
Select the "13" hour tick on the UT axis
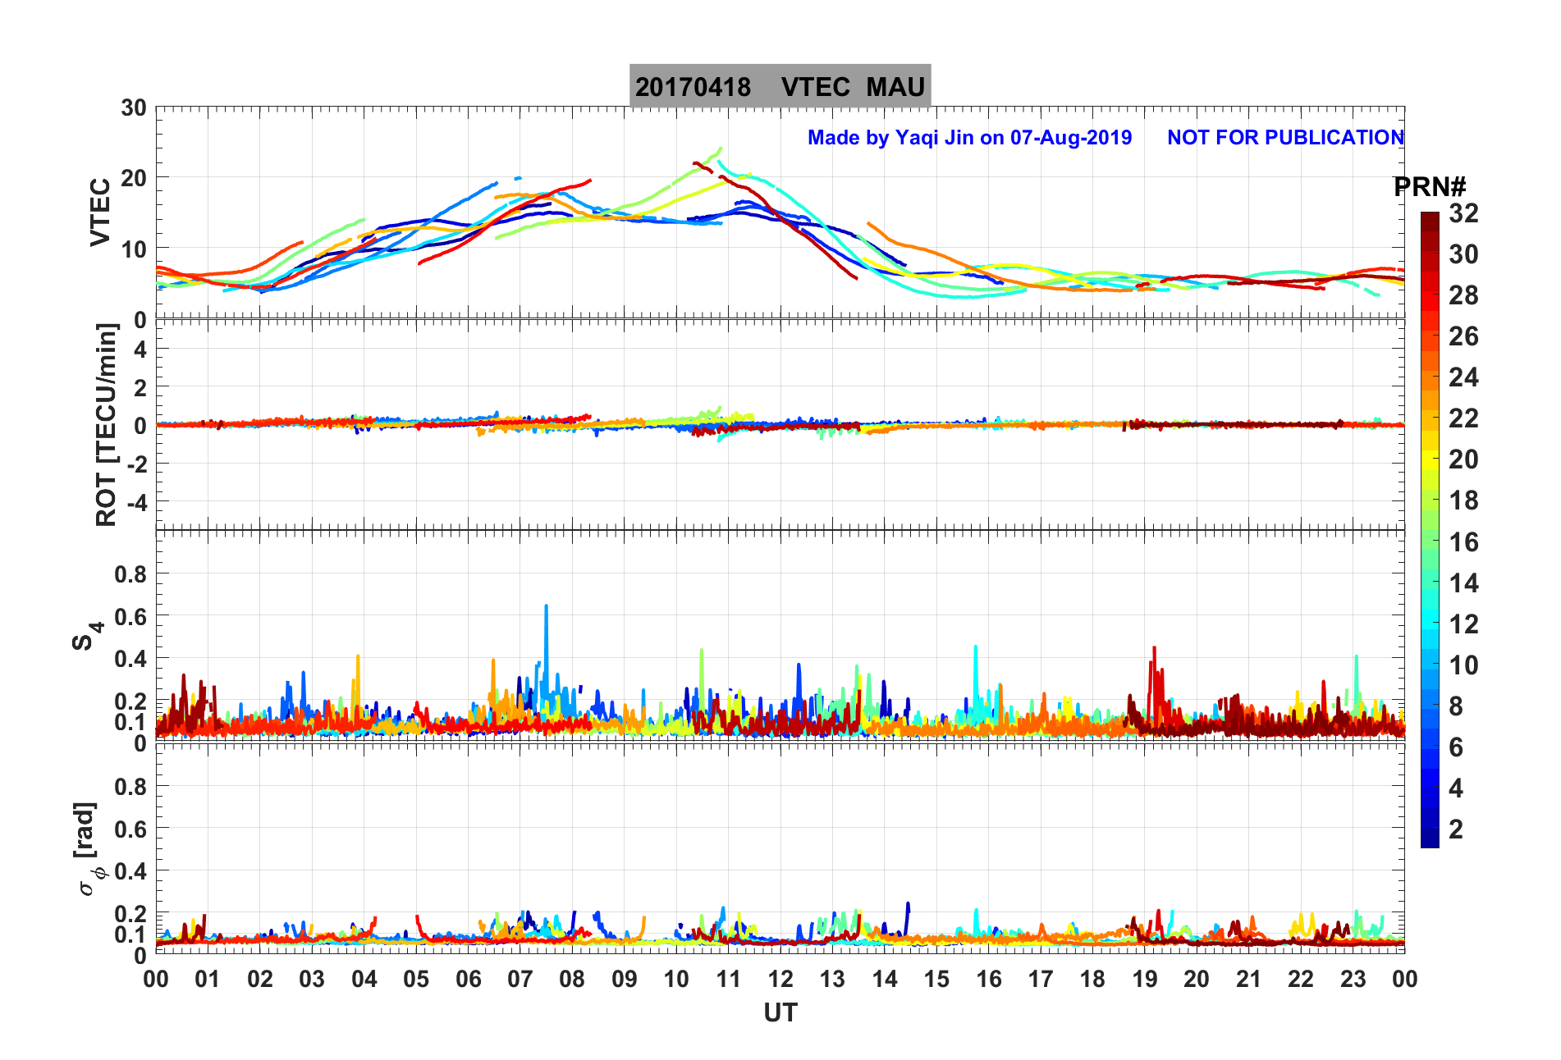pos(832,979)
